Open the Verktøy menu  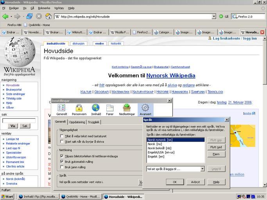pyautogui.click(x=59, y=8)
